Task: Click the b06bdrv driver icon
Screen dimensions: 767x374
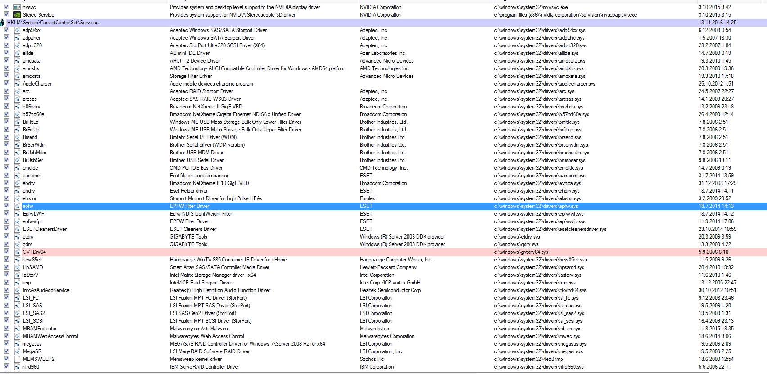Action: 17,107
